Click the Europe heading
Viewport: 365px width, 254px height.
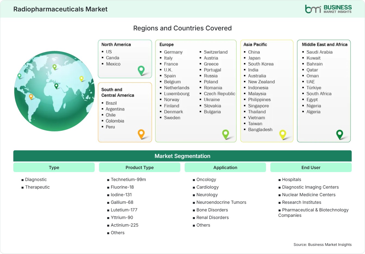pyautogui.click(x=166, y=45)
